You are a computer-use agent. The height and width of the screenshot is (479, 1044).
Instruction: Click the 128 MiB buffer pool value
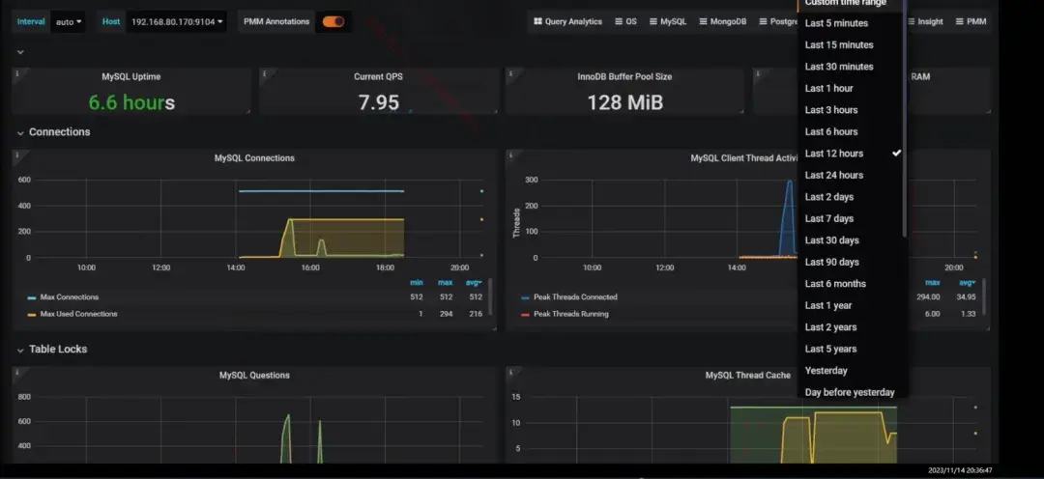[x=624, y=102]
